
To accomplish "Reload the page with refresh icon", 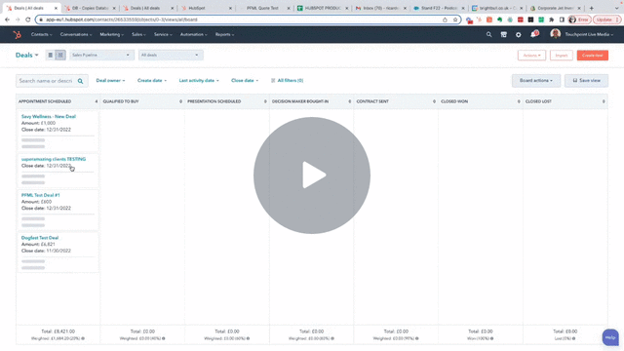I will pyautogui.click(x=28, y=19).
